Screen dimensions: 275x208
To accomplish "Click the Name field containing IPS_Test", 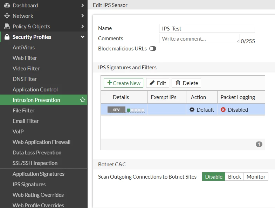I will coord(207,28).
